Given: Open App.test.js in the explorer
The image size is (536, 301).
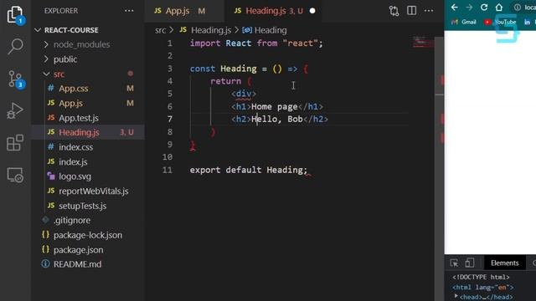Looking at the screenshot, I should coord(79,118).
